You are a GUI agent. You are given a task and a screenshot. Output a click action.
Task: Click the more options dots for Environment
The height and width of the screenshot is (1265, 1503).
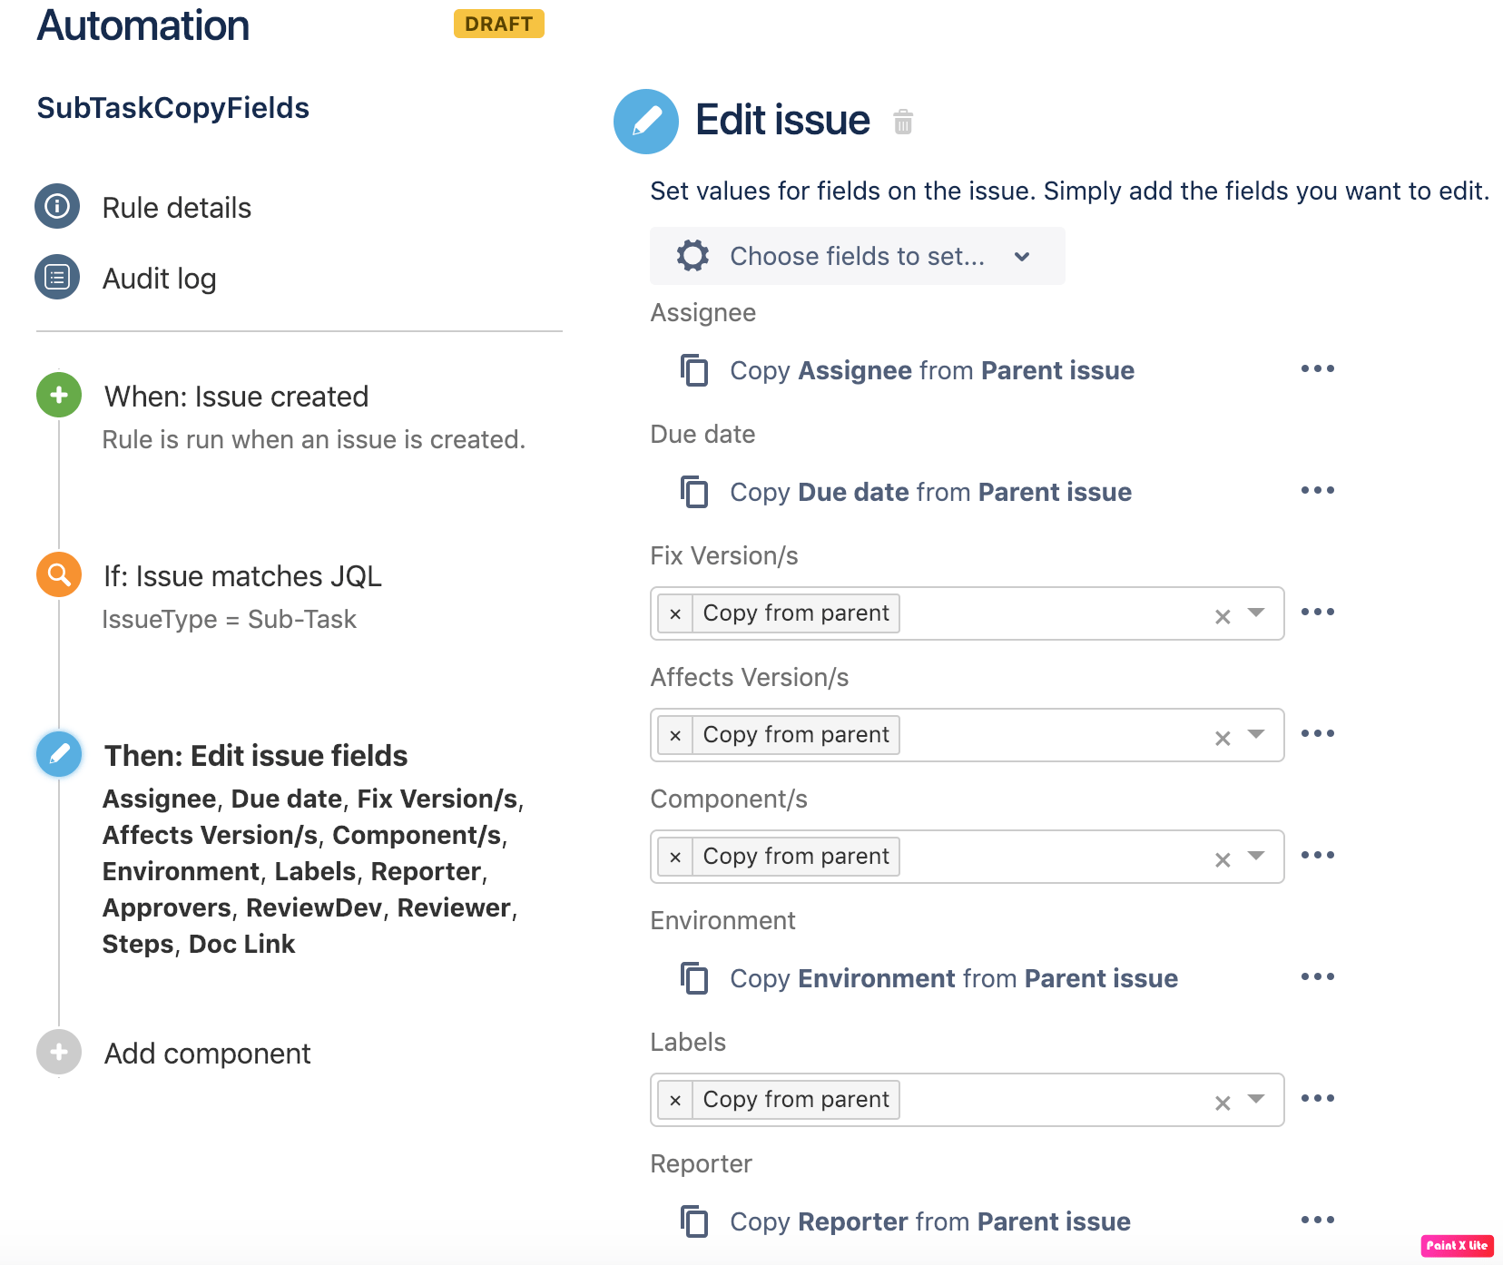coord(1317,977)
